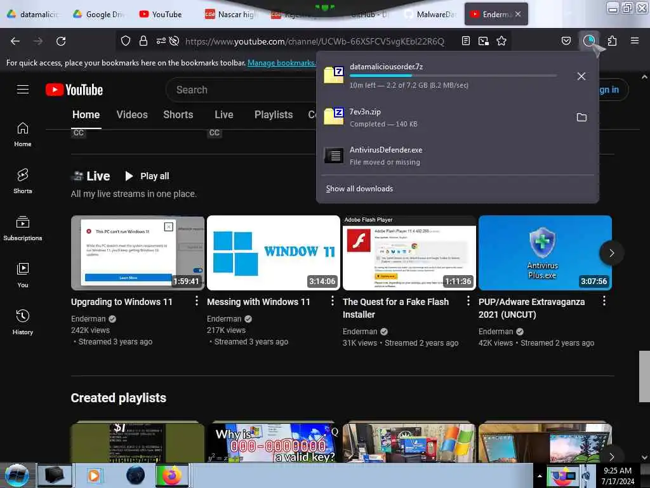Open 'Why is 000-0000000 a valid key' playlist thumbnail
650x488 pixels.
coord(274,442)
